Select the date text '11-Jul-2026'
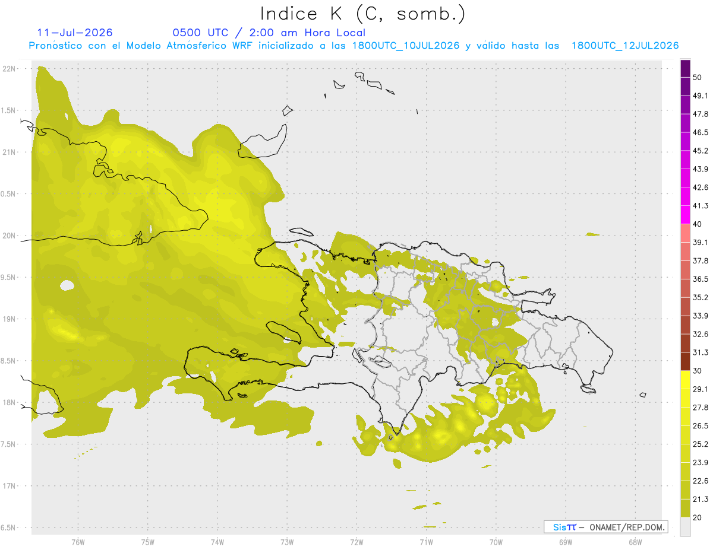 point(75,33)
